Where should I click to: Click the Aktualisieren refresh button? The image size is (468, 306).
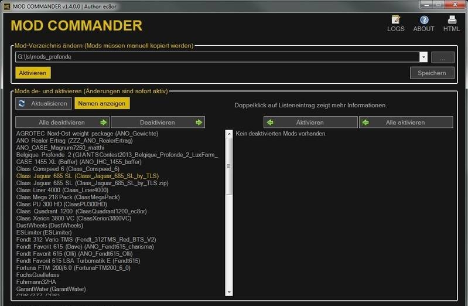[43, 103]
